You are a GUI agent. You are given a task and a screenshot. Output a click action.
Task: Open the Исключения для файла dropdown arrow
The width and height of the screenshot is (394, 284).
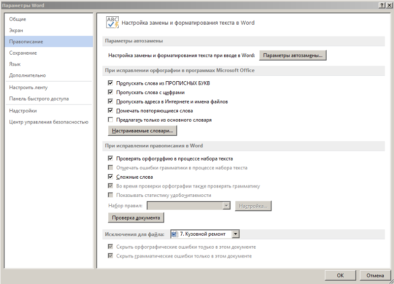[x=235, y=234]
